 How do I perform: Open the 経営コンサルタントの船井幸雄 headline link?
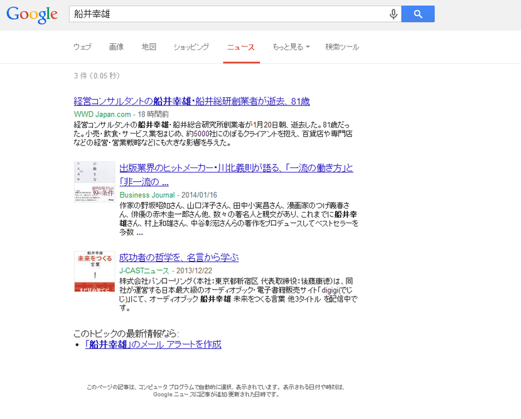point(191,101)
